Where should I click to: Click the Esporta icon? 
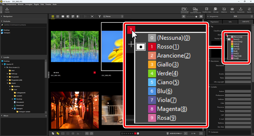click(x=249, y=10)
